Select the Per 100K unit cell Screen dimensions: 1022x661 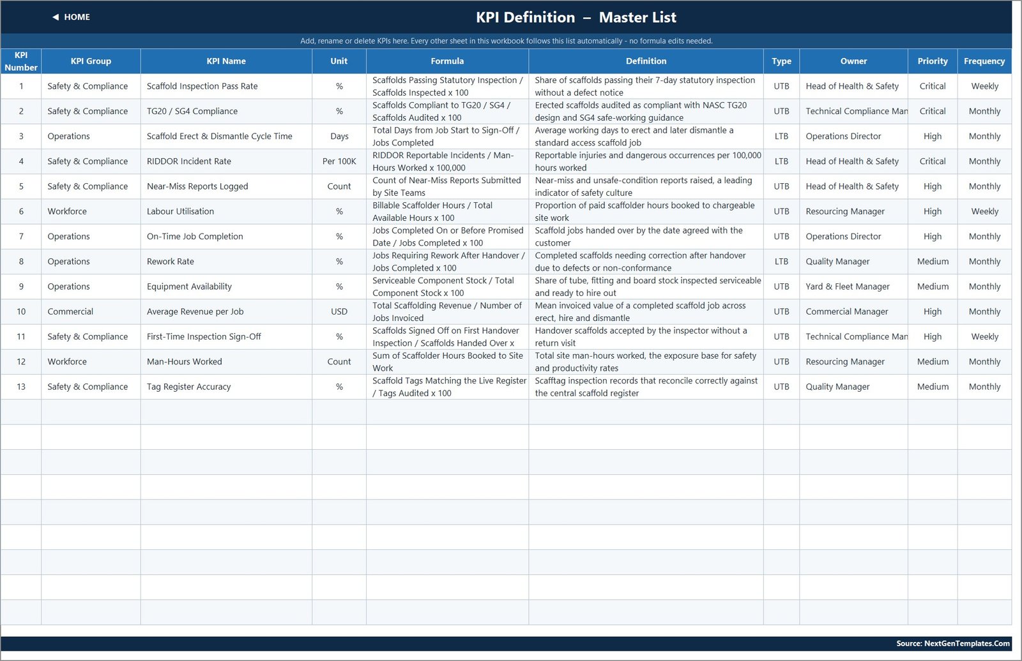pos(339,161)
